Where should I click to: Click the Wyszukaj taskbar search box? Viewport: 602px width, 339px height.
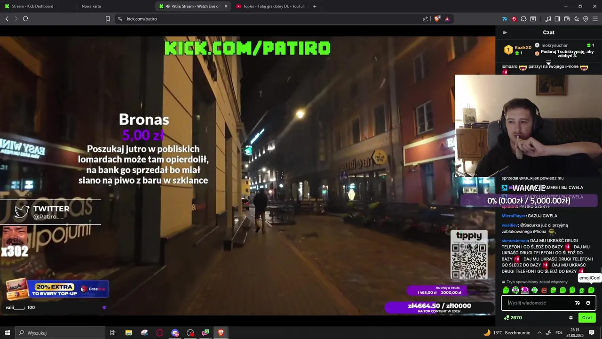point(60,333)
